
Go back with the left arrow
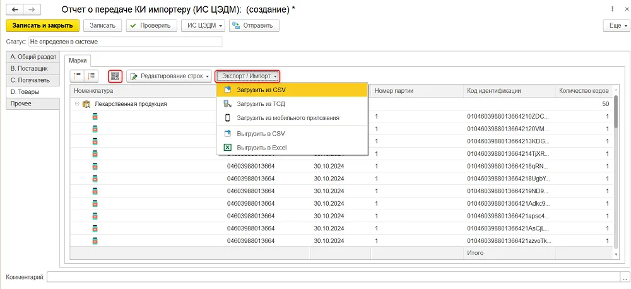(15, 9)
